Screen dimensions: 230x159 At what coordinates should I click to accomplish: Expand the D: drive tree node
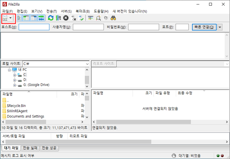[15, 80]
